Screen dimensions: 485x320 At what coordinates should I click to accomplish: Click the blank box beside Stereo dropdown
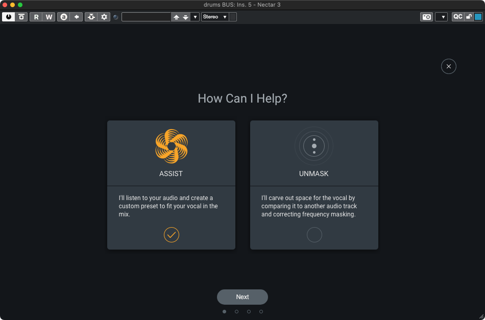(x=233, y=17)
